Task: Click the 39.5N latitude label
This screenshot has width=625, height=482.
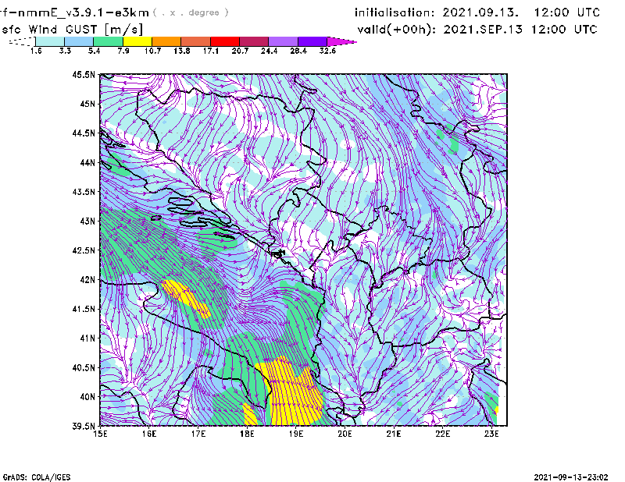Action: point(84,427)
